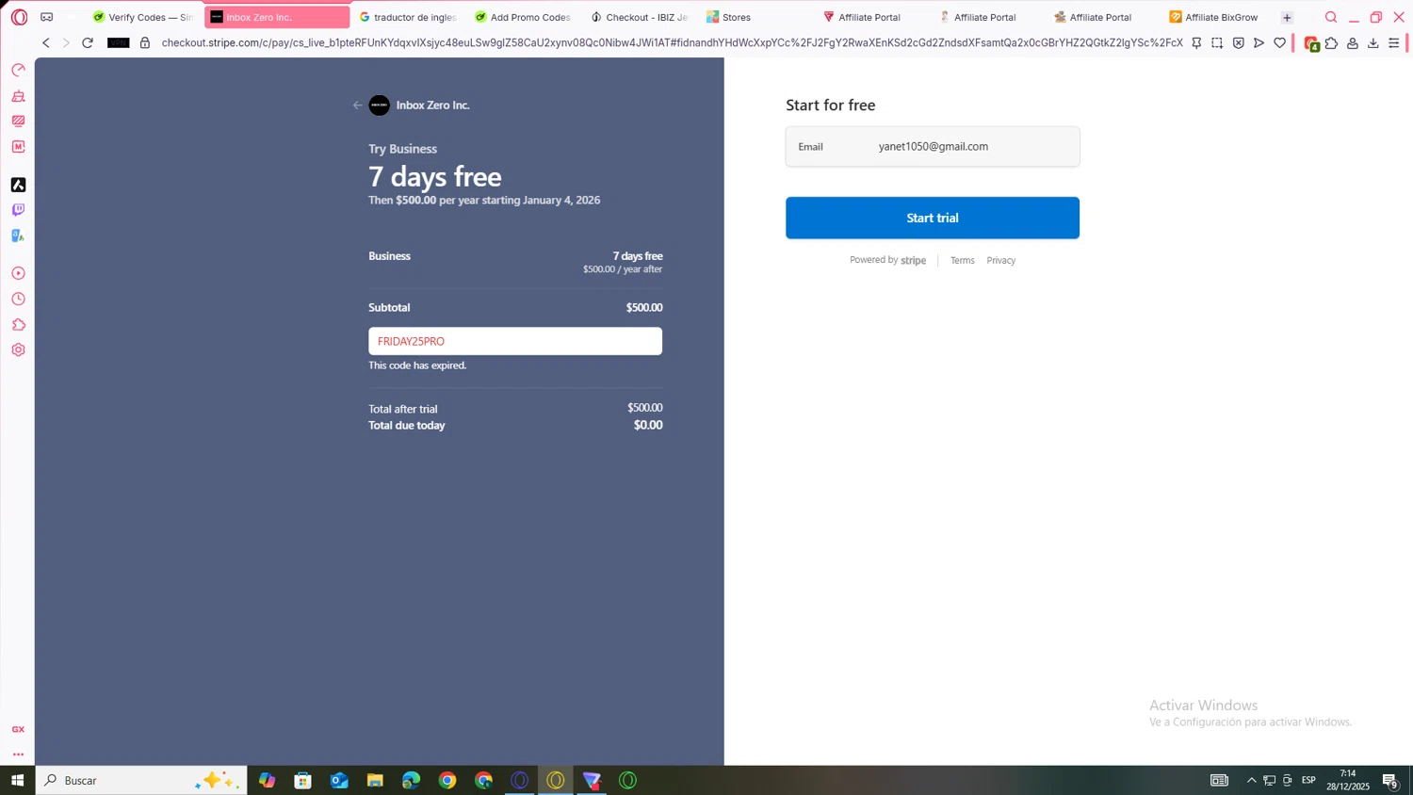
Task: Open Microsoft Store from the taskbar
Action: [x=302, y=780]
